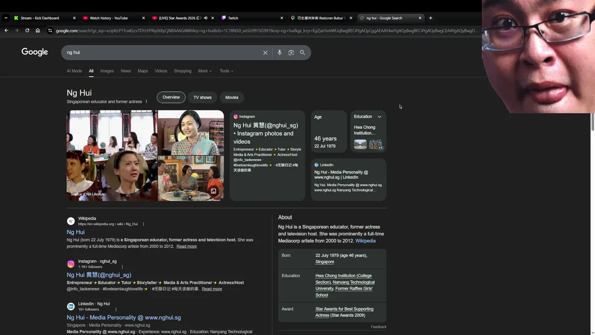
Task: Select the AI Mode search filter
Action: tap(74, 71)
